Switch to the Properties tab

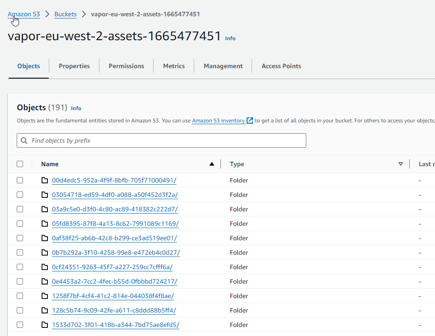click(74, 66)
